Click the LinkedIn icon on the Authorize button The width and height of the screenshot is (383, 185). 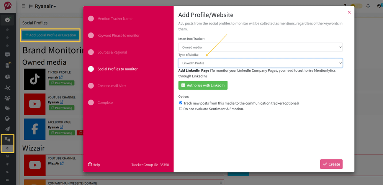[x=183, y=85]
